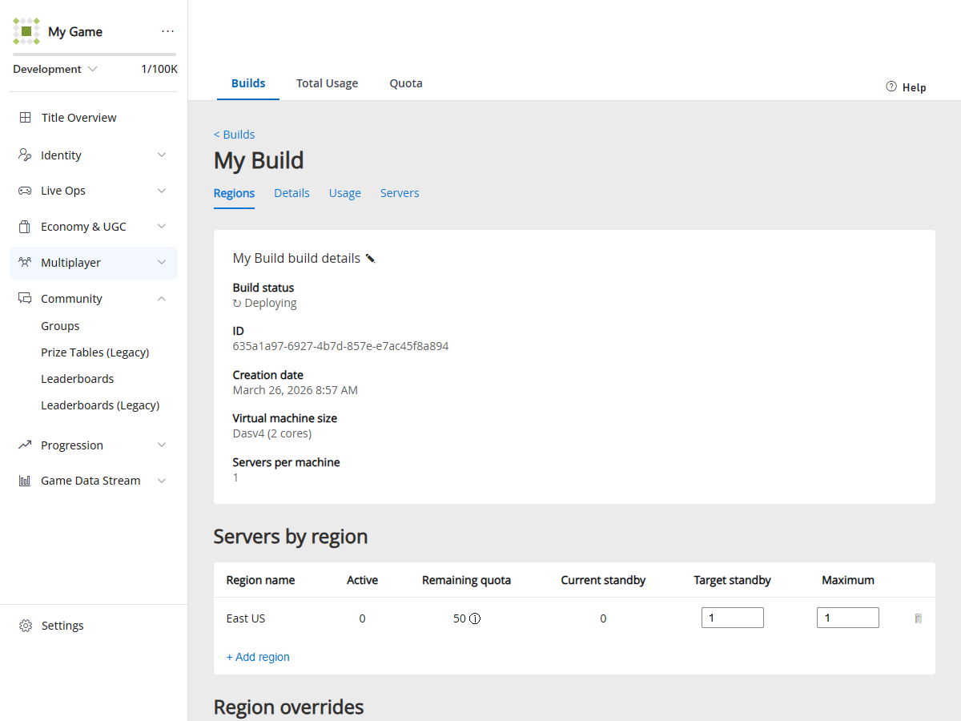Click the Remaining quota column header

click(466, 580)
